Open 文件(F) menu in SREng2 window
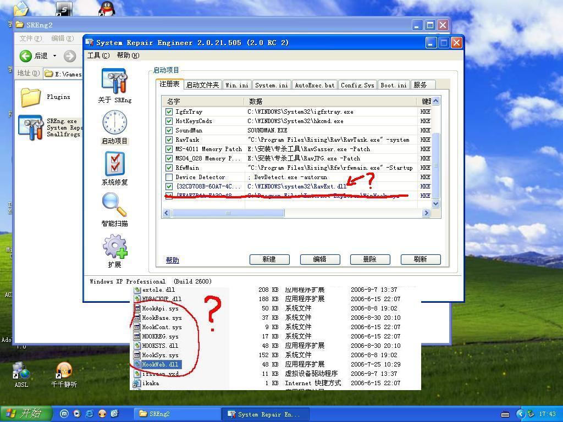 point(31,38)
